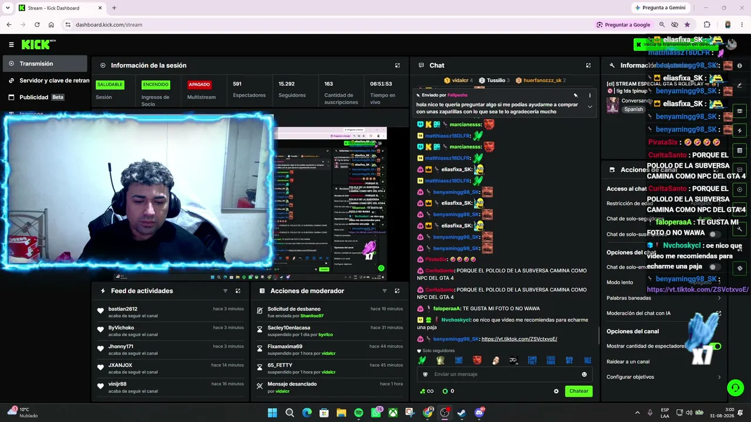Screen dimensions: 751x422
Task: Unpin the pinned message from Felipeshs
Action: [x=576, y=95]
